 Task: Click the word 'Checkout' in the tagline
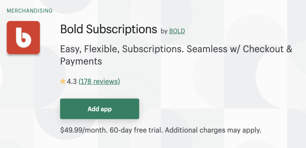tap(262, 49)
